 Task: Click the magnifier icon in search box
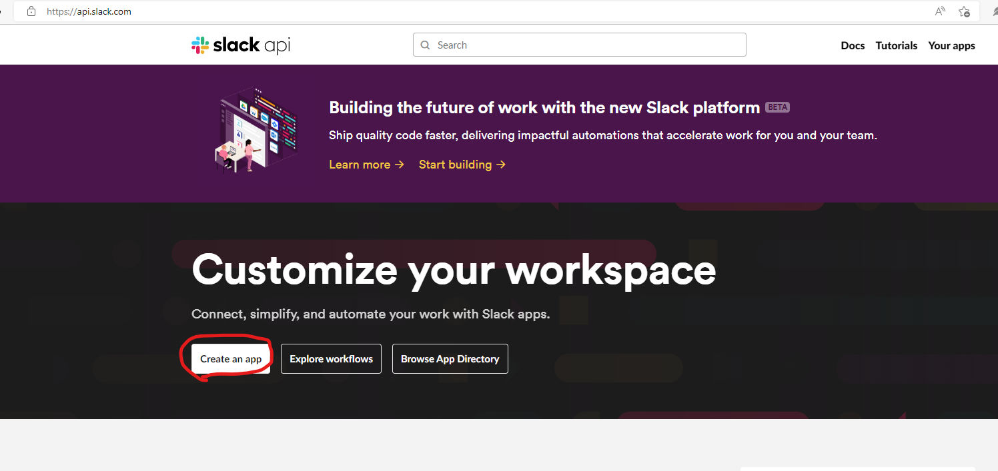426,45
